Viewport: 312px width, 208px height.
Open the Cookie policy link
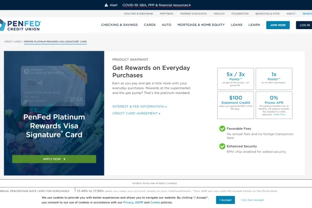point(155,203)
